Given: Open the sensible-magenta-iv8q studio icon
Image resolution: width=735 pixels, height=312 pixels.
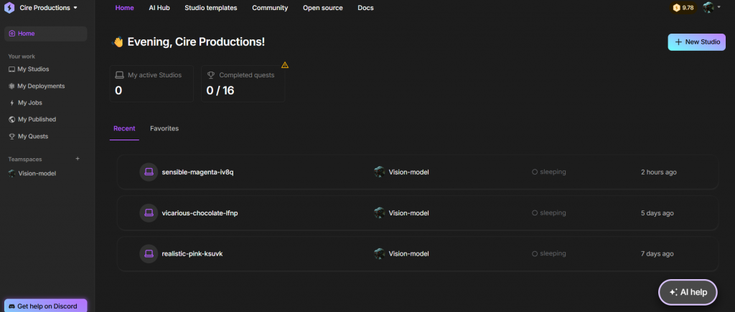Looking at the screenshot, I should coord(149,172).
